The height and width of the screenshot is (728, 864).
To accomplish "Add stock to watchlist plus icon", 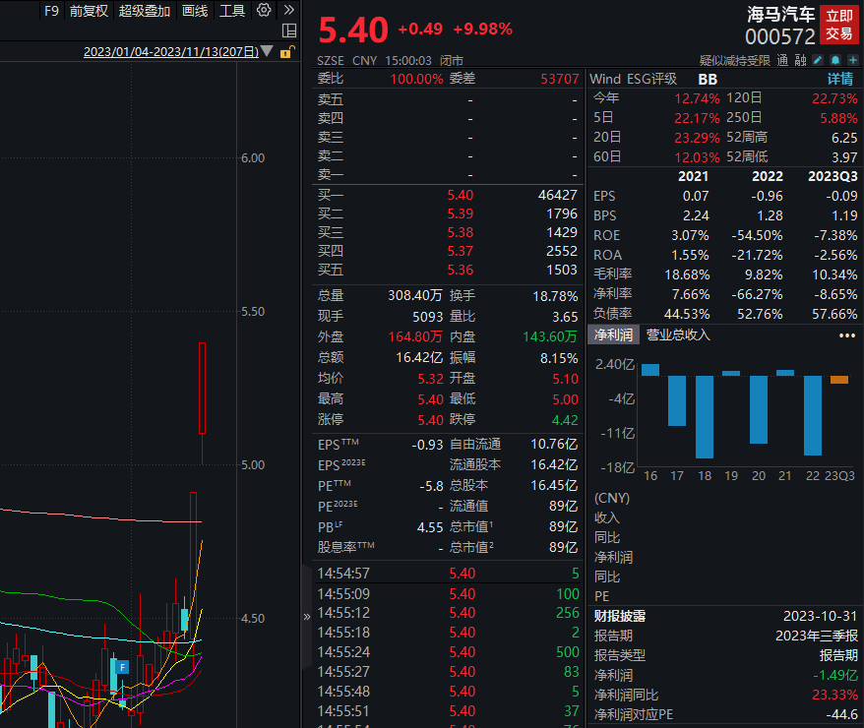I will (x=853, y=60).
